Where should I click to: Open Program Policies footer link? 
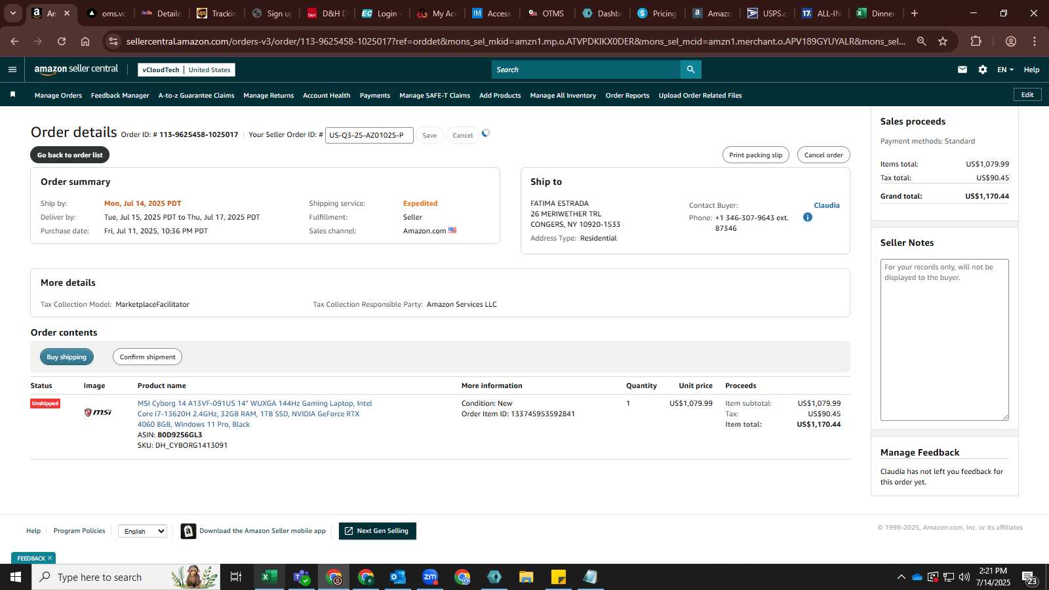tap(79, 531)
